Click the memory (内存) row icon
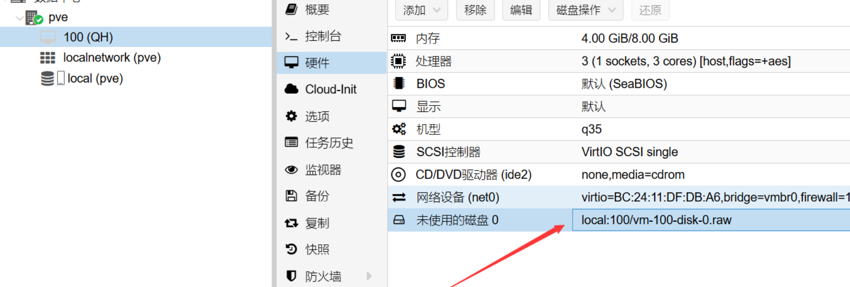Image resolution: width=850 pixels, height=287 pixels. click(398, 38)
